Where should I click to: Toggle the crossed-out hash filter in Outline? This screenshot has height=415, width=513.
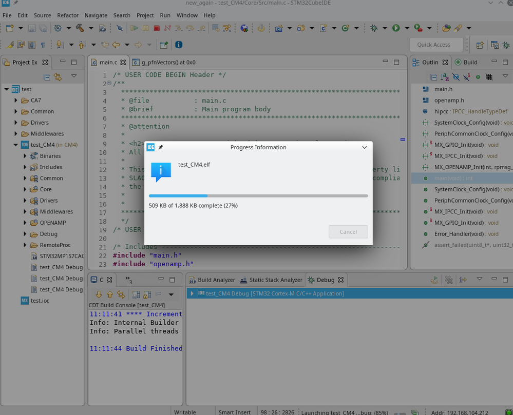click(x=489, y=77)
